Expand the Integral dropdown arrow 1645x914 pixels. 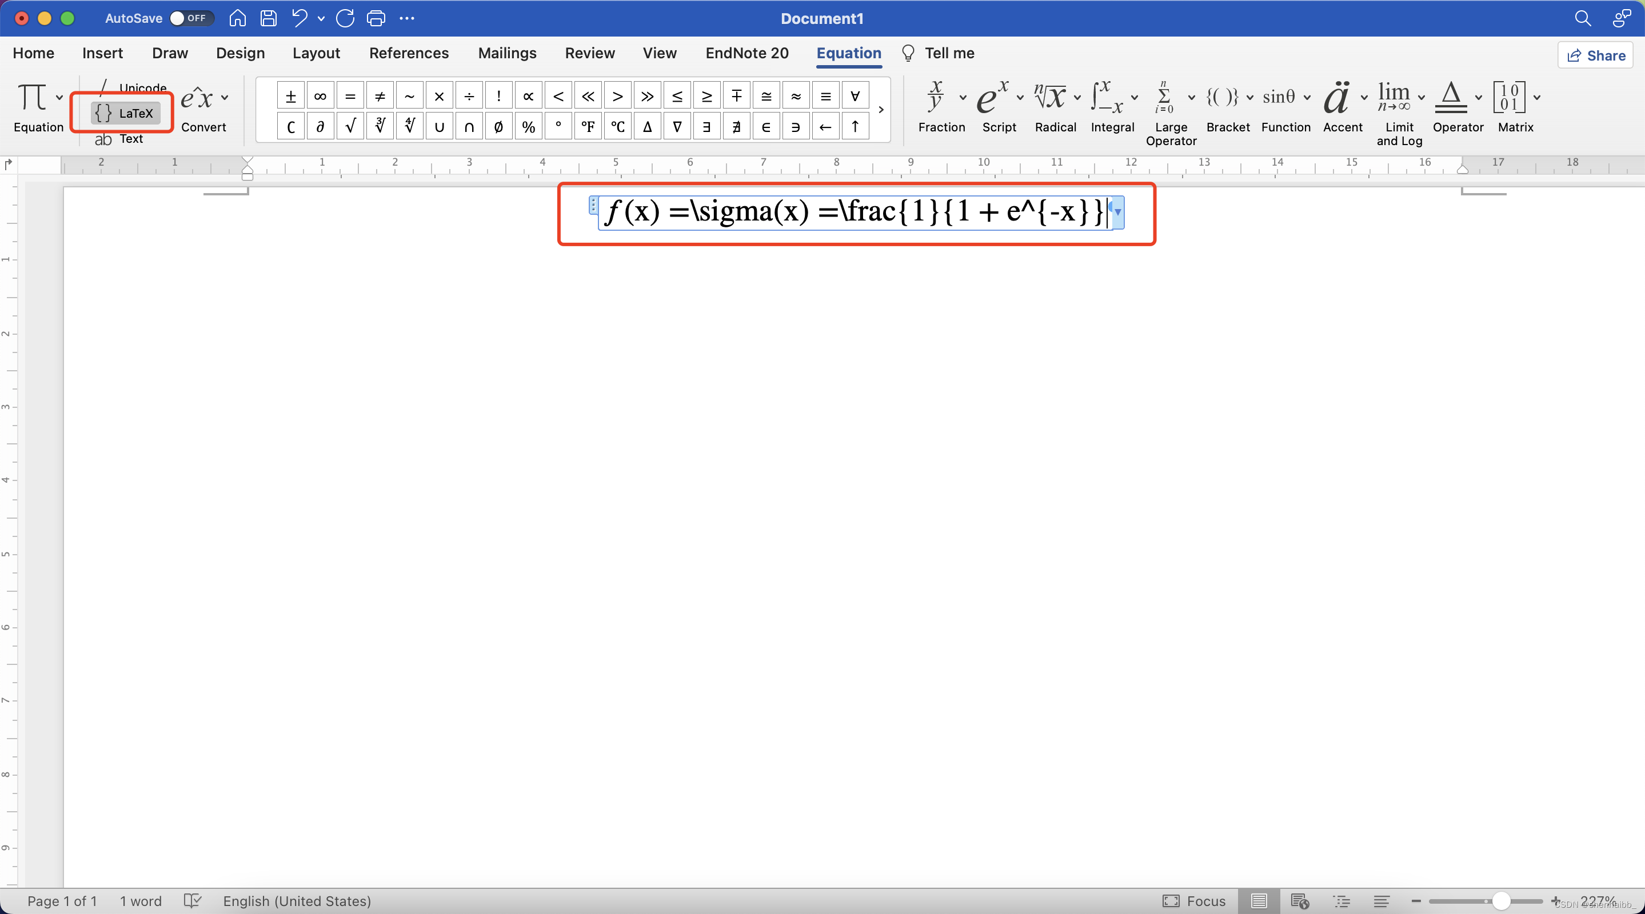click(x=1135, y=98)
